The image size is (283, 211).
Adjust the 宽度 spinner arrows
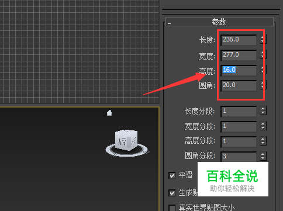pos(263,55)
